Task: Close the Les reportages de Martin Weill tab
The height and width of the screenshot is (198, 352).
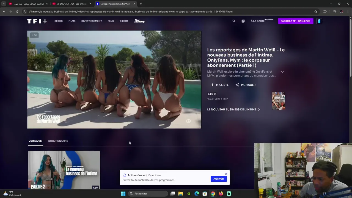Action: 134,4
